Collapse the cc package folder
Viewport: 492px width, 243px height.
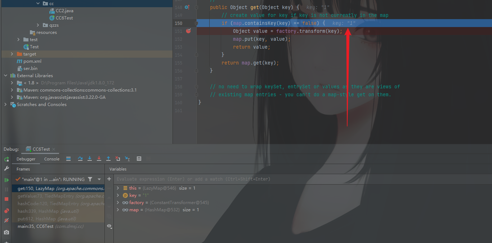coord(38,4)
